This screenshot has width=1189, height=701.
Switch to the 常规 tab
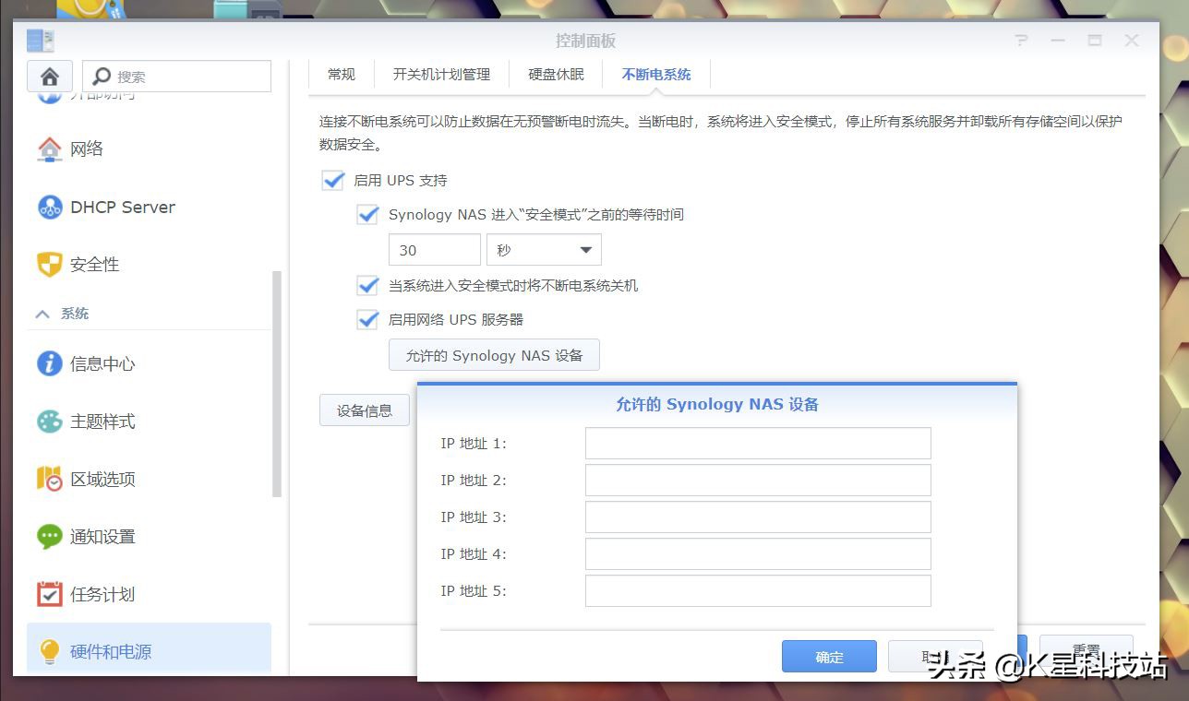click(342, 75)
